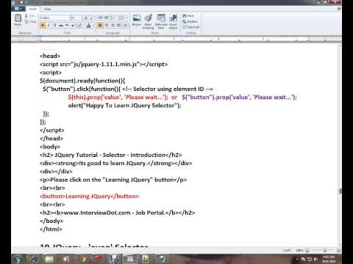The width and height of the screenshot is (353, 264).
Task: Click the Paste icon in Clipboard group
Action: click(18, 18)
